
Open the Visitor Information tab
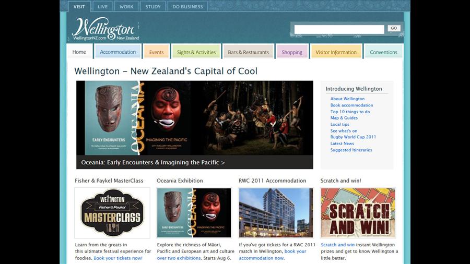click(x=336, y=52)
